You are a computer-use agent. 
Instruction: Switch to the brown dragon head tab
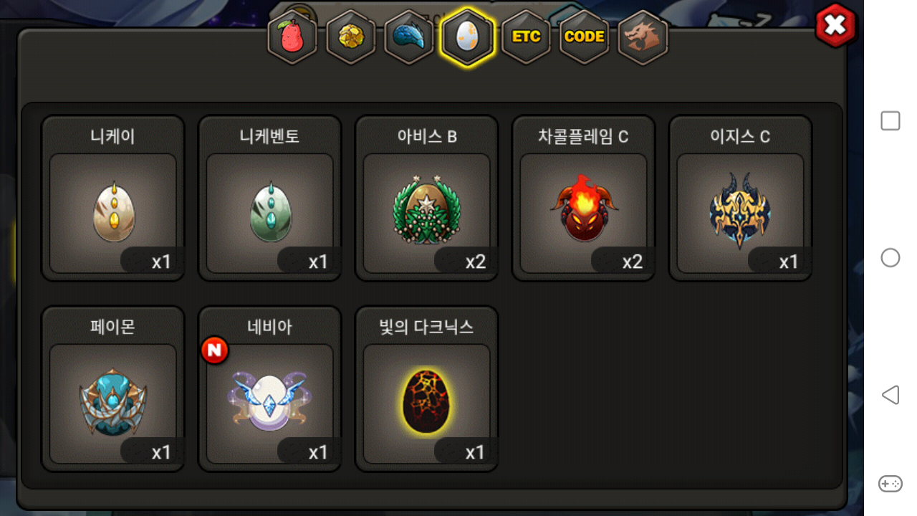pos(643,37)
